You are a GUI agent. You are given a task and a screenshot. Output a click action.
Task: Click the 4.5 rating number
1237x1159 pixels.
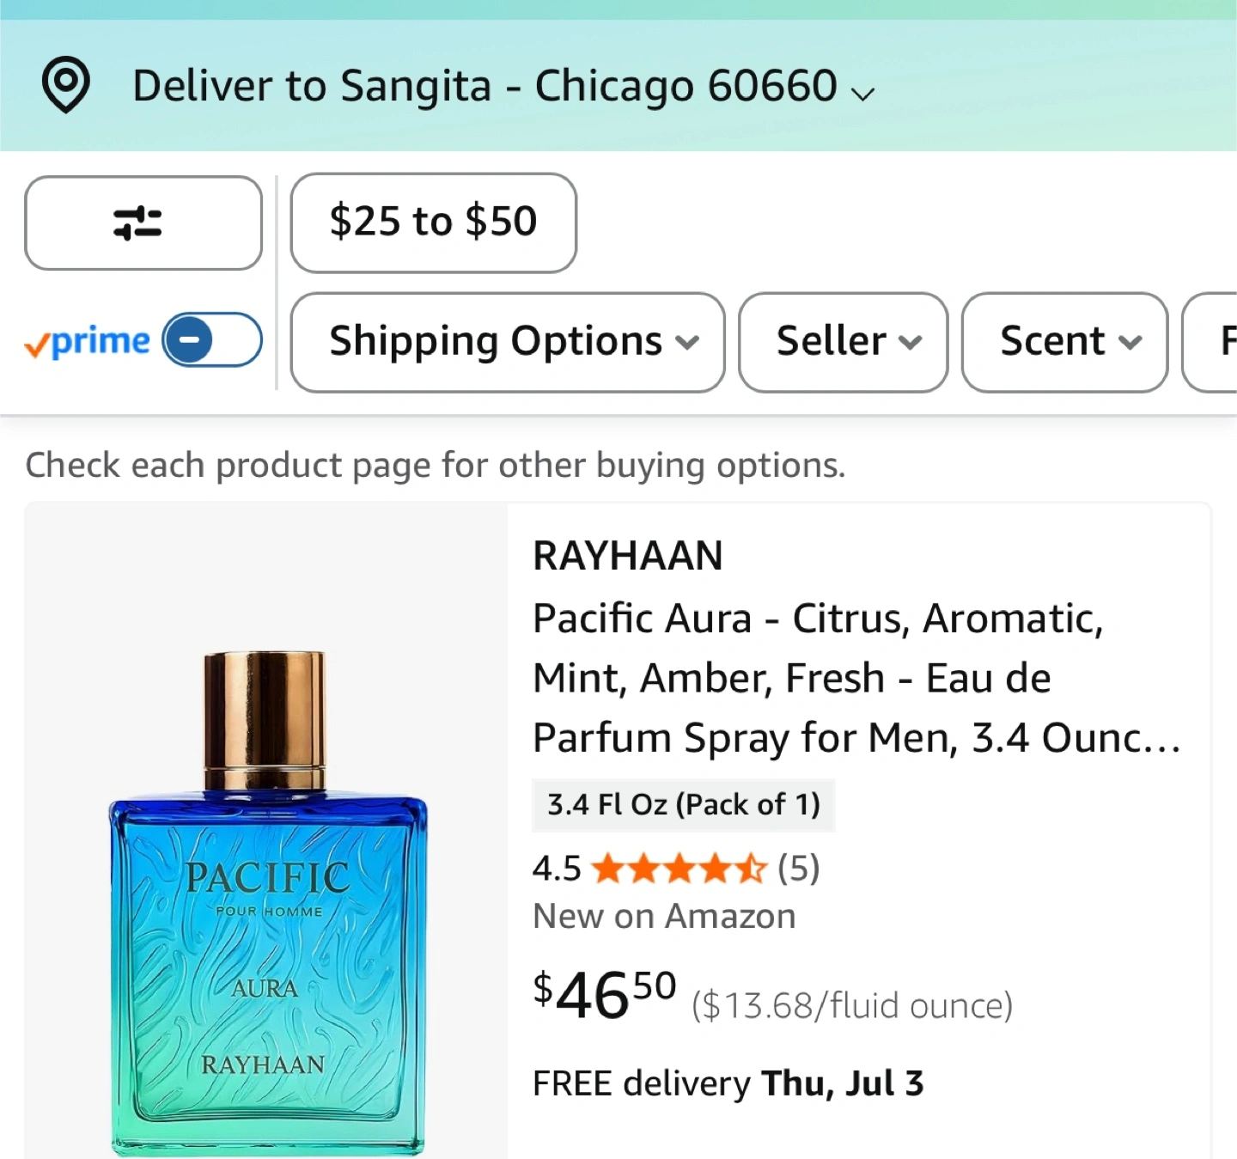tap(557, 869)
